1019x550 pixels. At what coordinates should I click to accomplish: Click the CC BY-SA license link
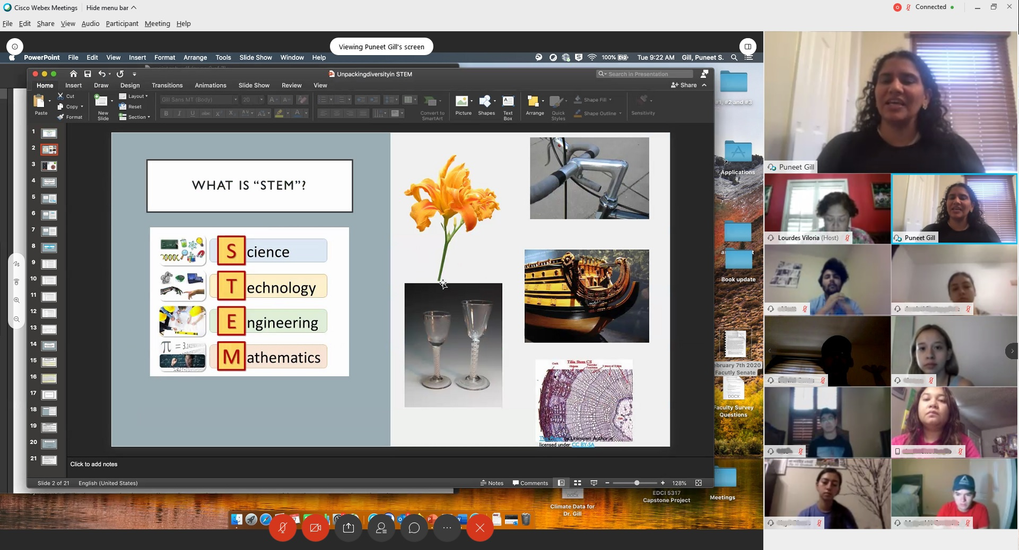click(x=583, y=445)
